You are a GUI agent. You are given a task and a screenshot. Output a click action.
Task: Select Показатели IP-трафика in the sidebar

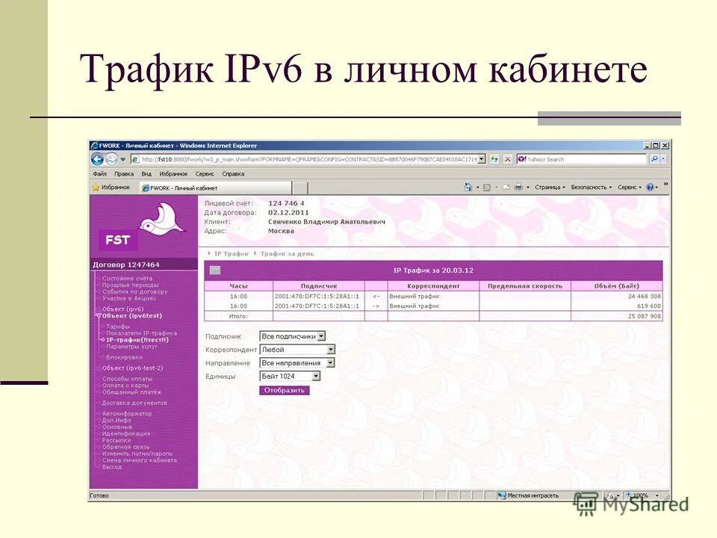(x=140, y=333)
